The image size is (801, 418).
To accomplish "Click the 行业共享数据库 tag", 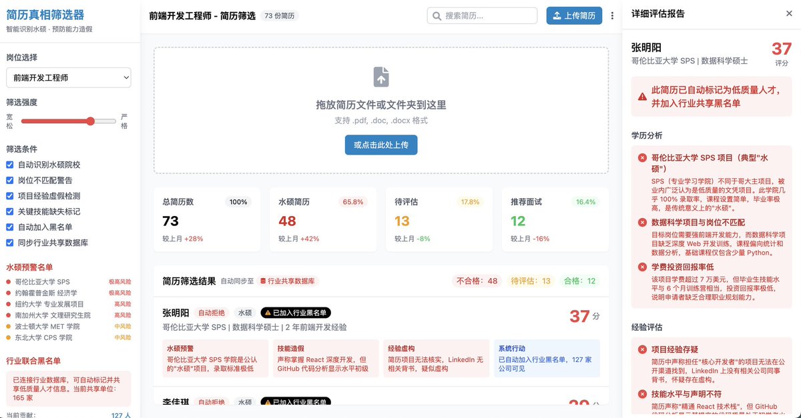I will coord(287,281).
